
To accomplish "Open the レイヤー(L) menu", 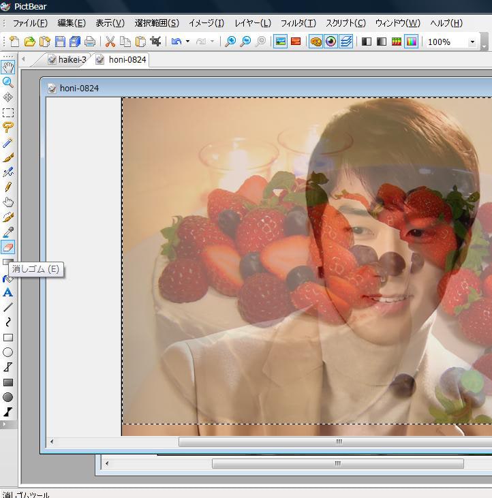I will click(x=252, y=23).
